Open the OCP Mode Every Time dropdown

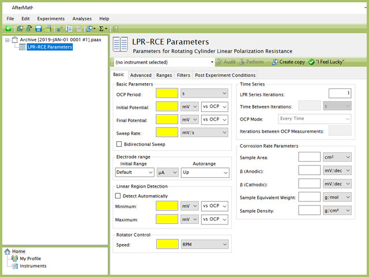click(x=314, y=119)
